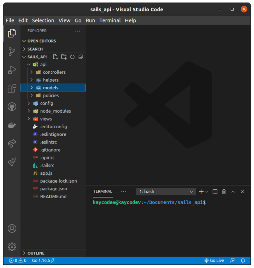Screen dimensions: 254x268
Task: Expand the config folder
Action: click(53, 103)
